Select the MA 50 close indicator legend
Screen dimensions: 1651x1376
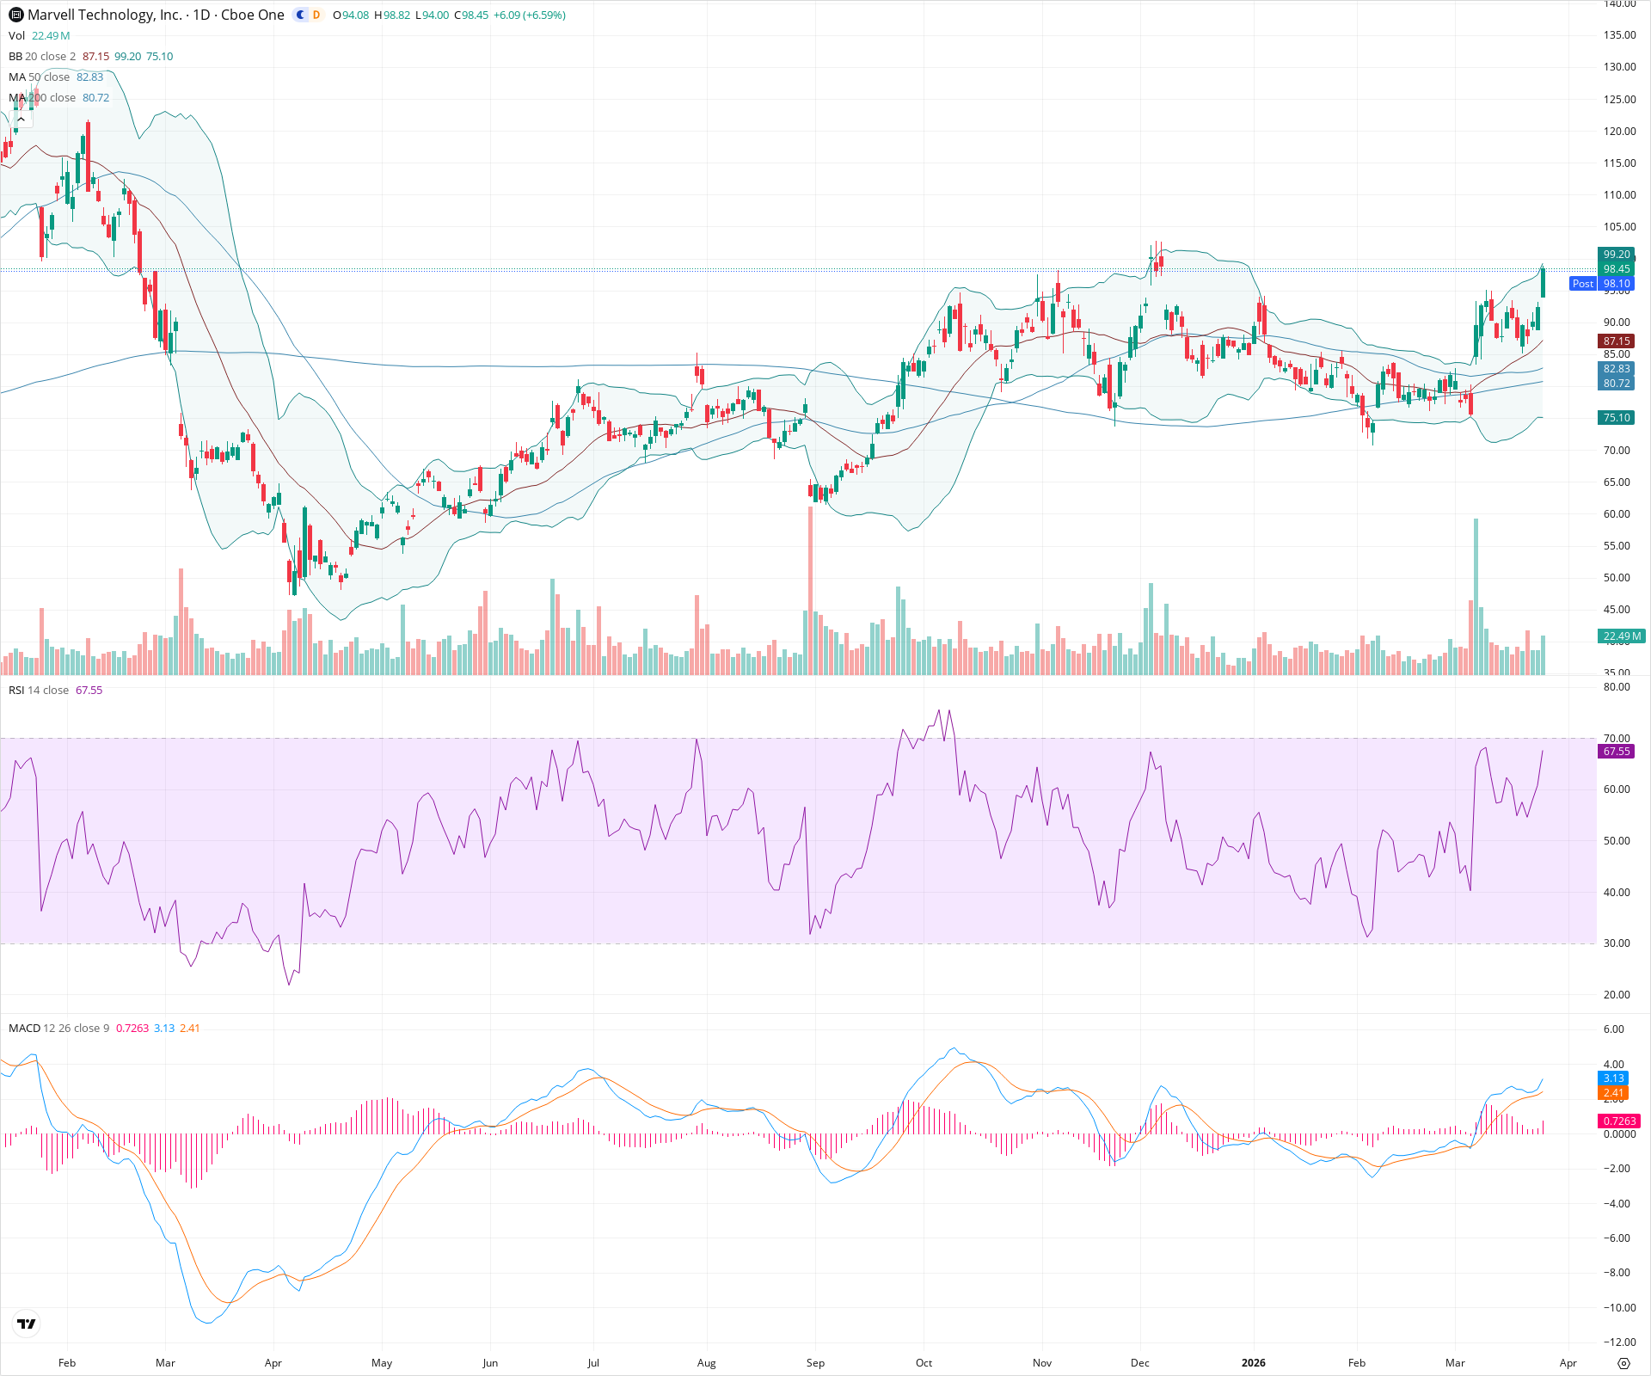39,77
